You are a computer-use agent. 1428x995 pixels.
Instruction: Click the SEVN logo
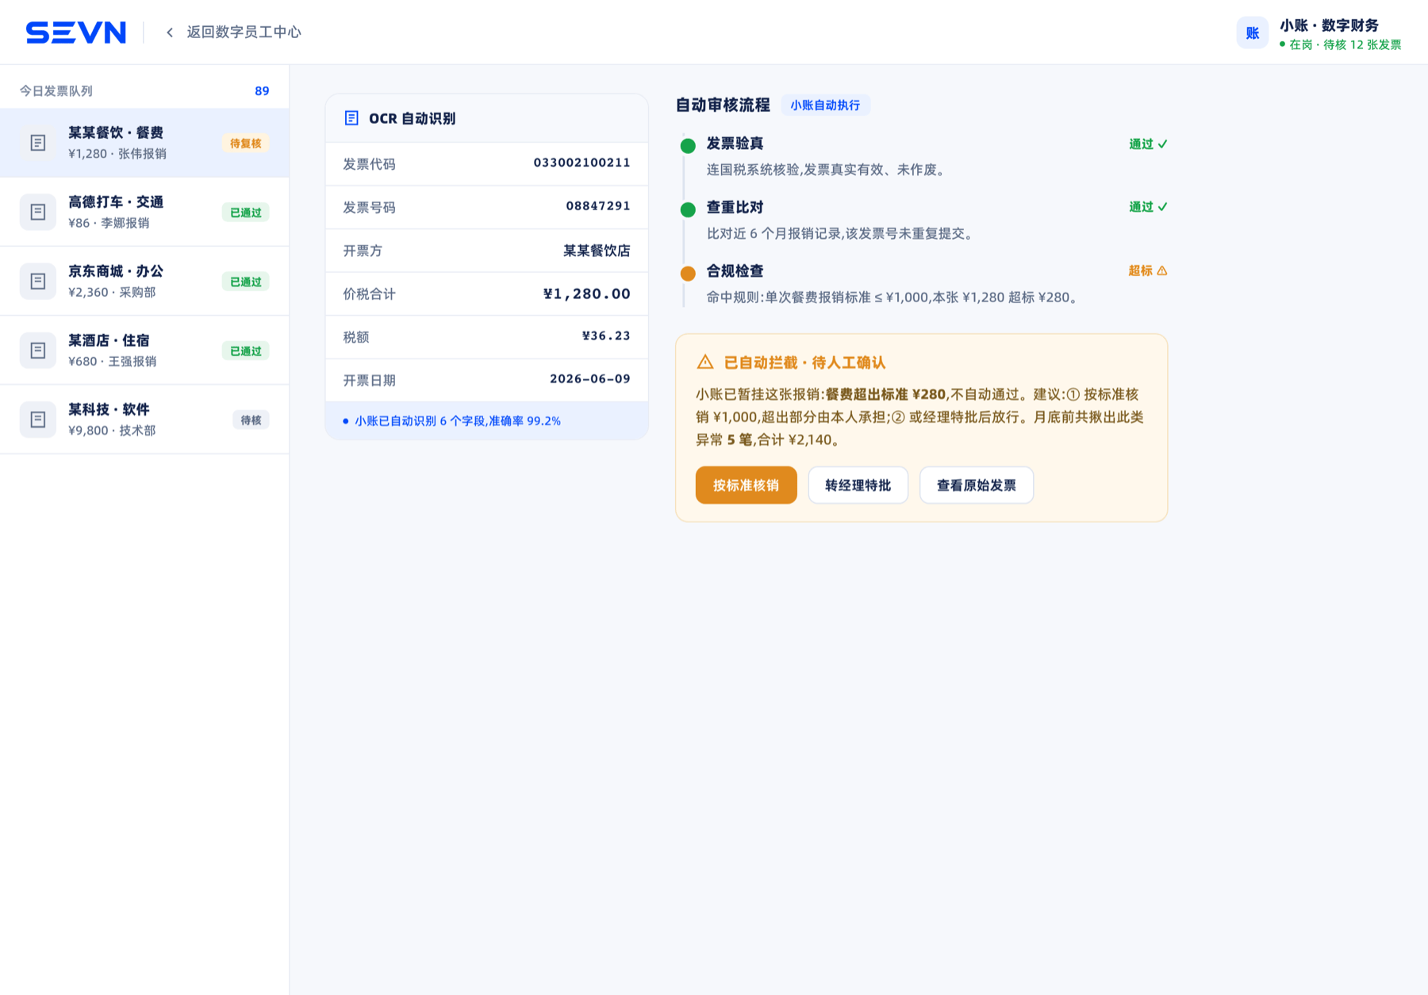[x=76, y=33]
